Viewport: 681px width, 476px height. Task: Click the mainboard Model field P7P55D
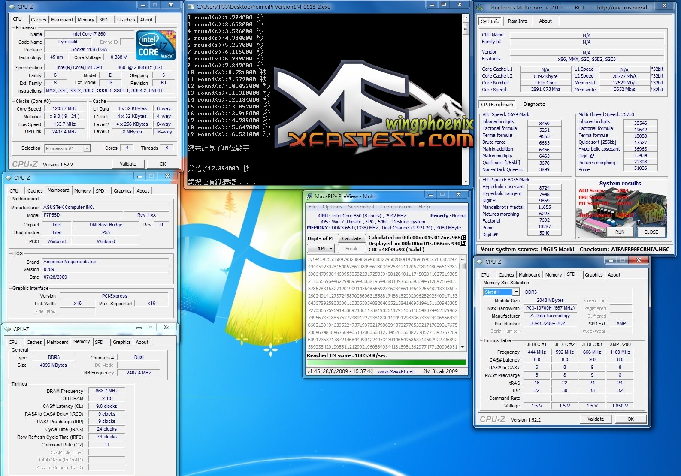point(82,215)
